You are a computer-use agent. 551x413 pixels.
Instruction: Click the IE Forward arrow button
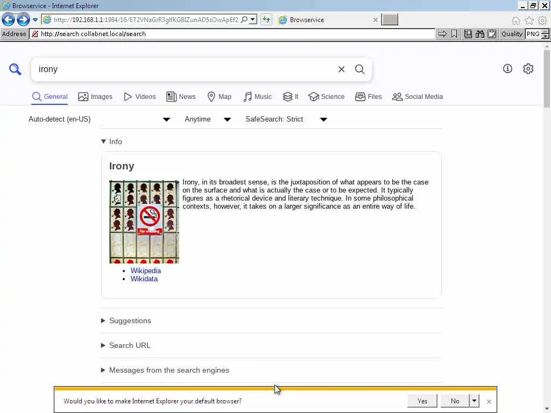[x=23, y=20]
